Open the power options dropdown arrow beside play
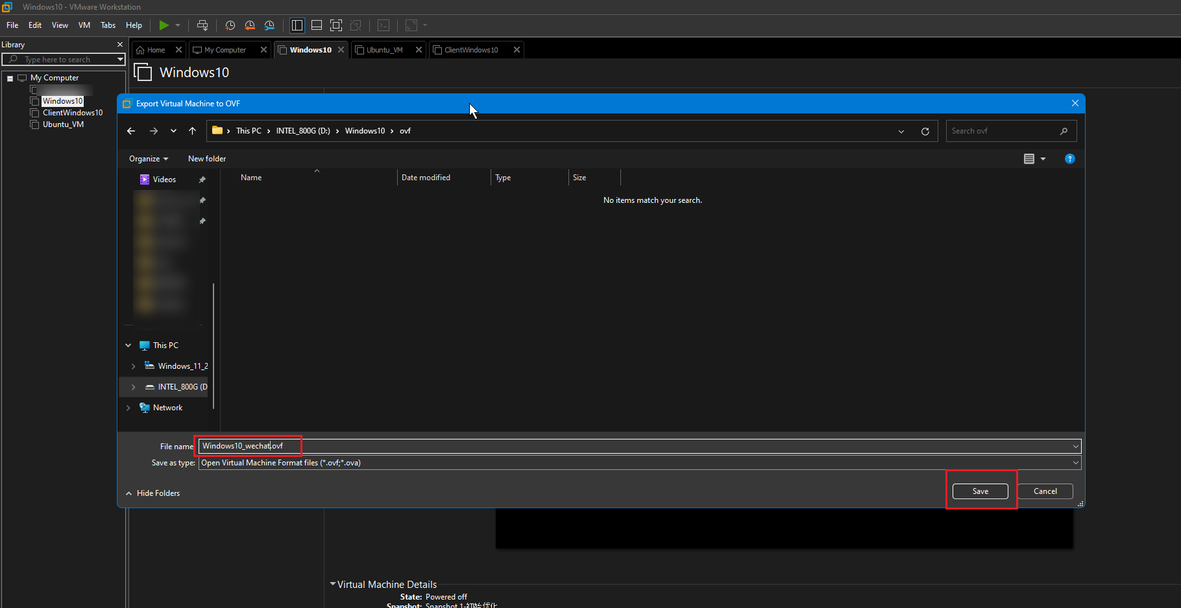1181x608 pixels. point(178,25)
